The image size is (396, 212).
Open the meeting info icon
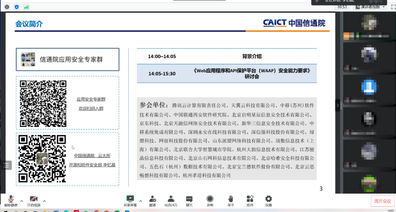pyautogui.click(x=7, y=7)
